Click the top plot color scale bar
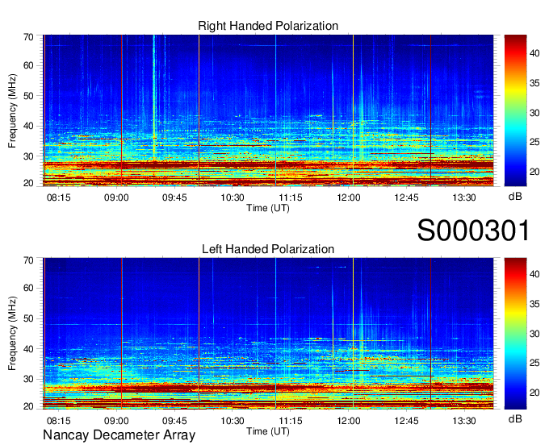The image size is (549, 445). pyautogui.click(x=515, y=110)
